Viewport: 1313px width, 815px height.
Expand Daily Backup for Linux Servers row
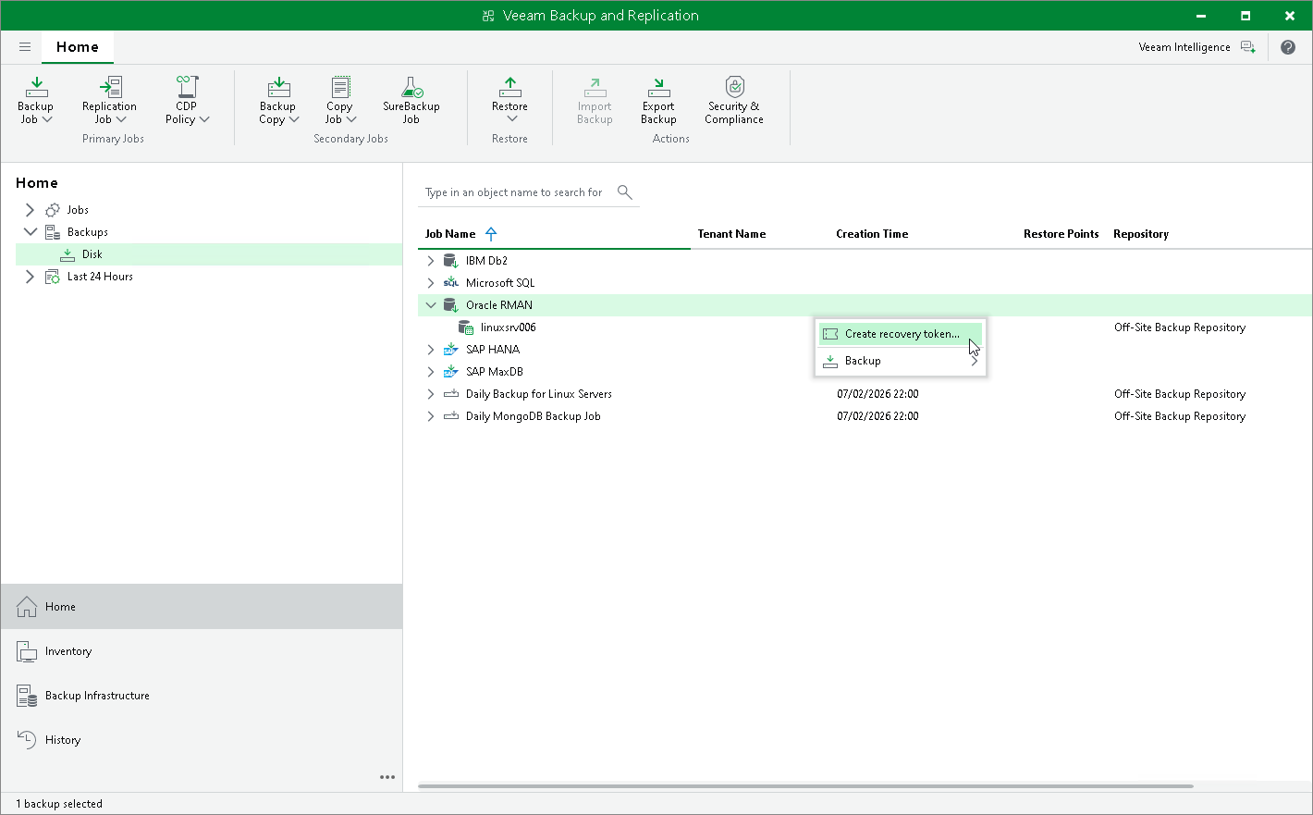430,394
